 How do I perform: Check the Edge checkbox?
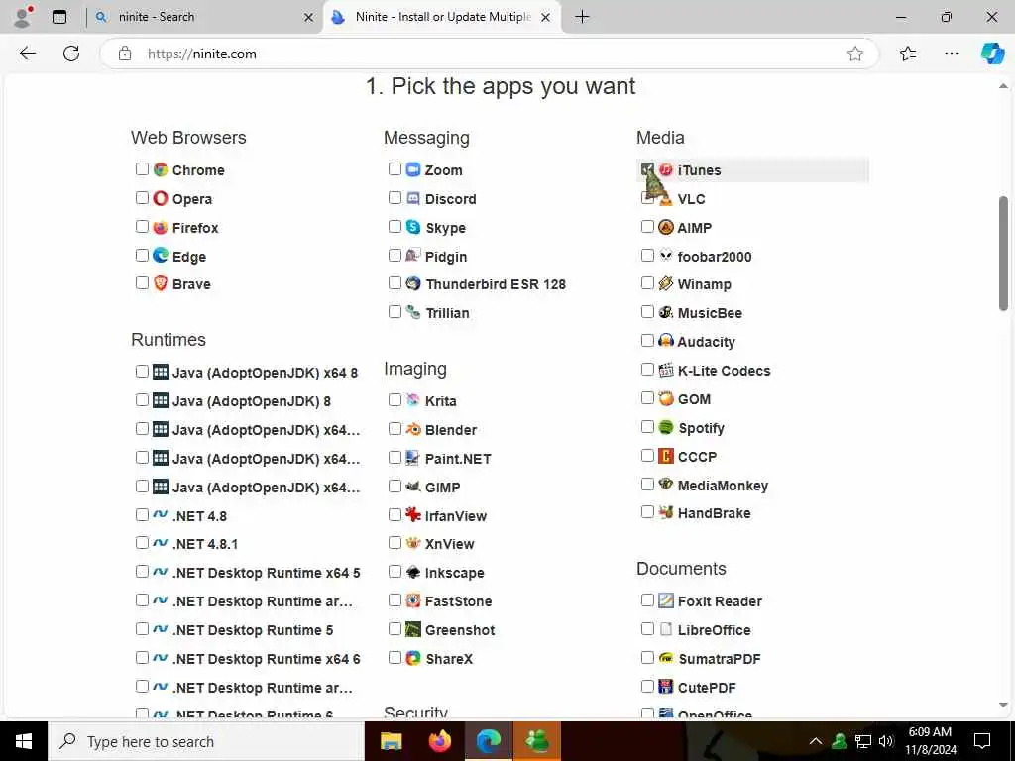point(142,255)
